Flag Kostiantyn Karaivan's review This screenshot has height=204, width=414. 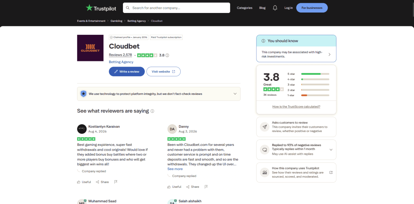pos(116,182)
